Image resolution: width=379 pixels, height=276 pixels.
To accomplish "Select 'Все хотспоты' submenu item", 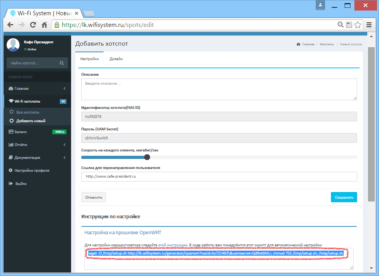I will pyautogui.click(x=28, y=112).
